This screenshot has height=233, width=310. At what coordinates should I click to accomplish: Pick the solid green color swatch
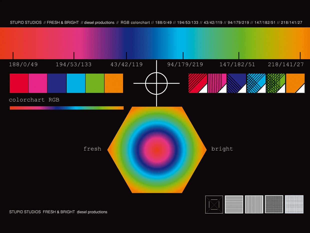(x=95, y=83)
